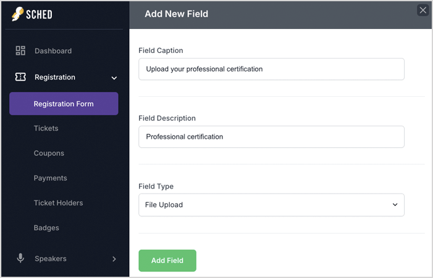Click the Dashboard grid icon
This screenshot has width=433, height=278.
20,51
